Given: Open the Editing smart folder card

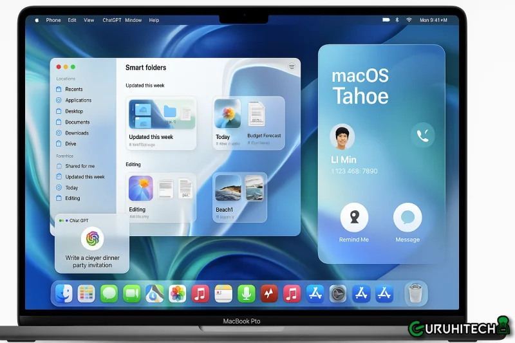Looking at the screenshot, I should click(x=160, y=198).
